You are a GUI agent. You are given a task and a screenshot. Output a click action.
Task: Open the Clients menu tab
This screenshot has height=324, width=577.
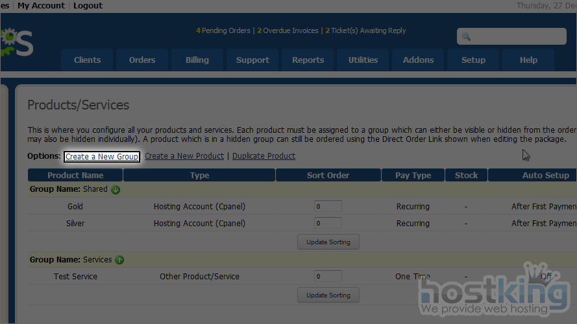(87, 60)
